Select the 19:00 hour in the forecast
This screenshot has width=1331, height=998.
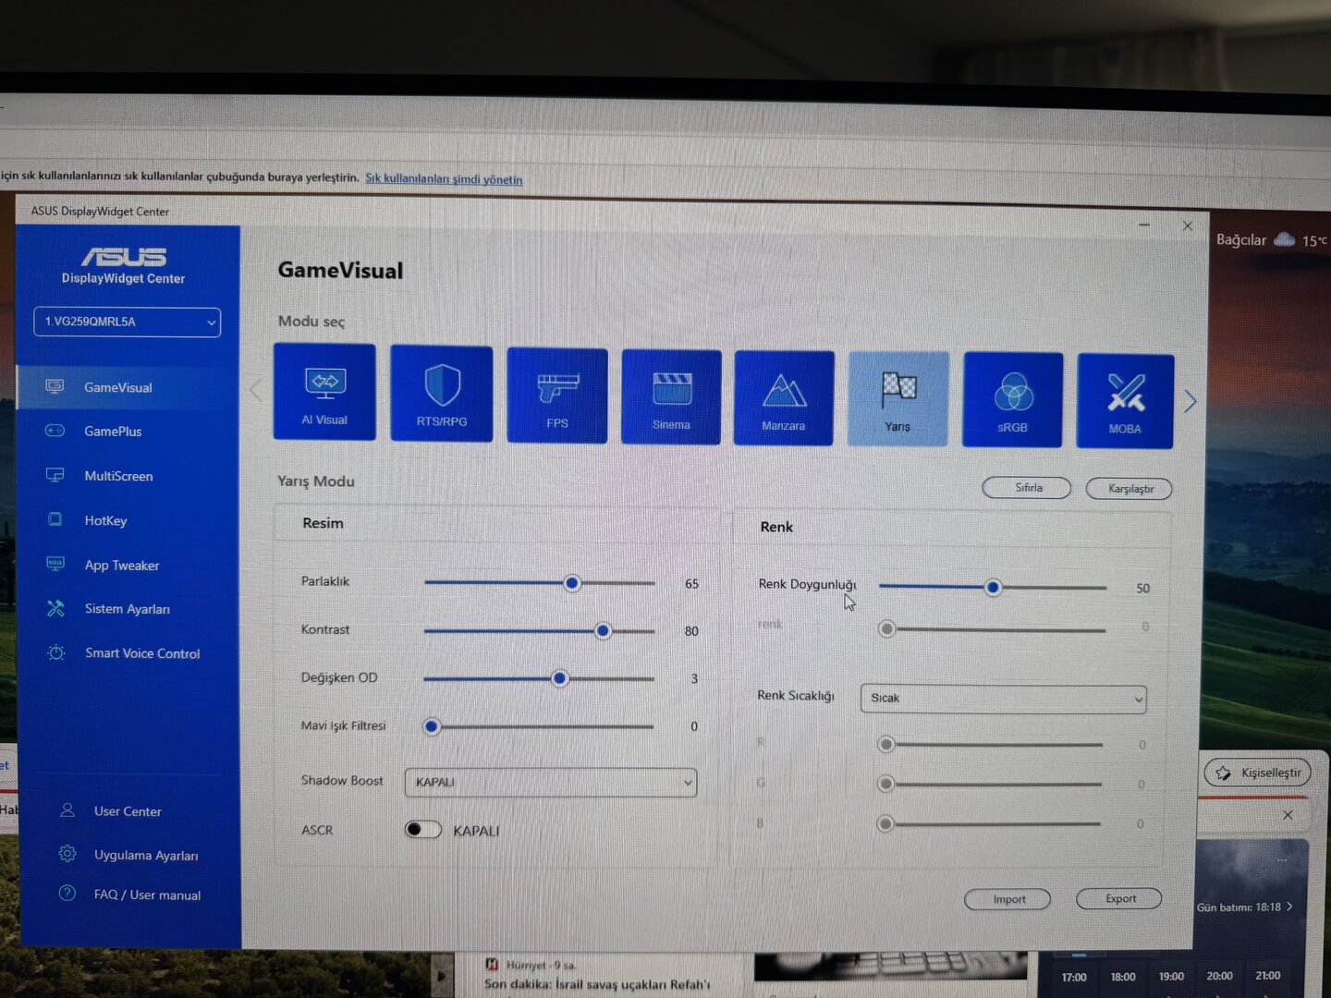[1171, 977]
